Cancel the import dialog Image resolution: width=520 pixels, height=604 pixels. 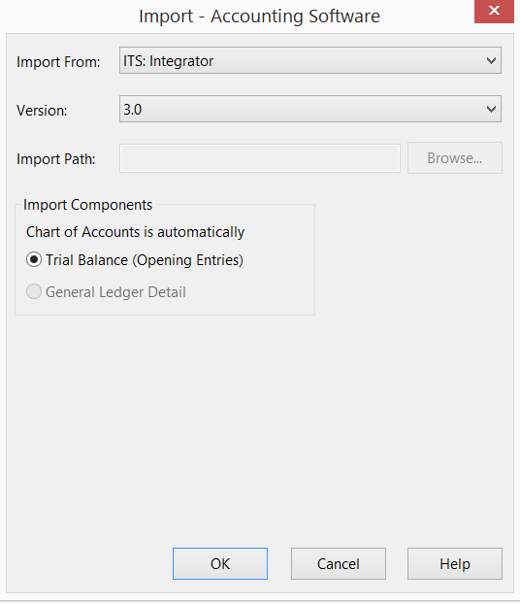(339, 563)
